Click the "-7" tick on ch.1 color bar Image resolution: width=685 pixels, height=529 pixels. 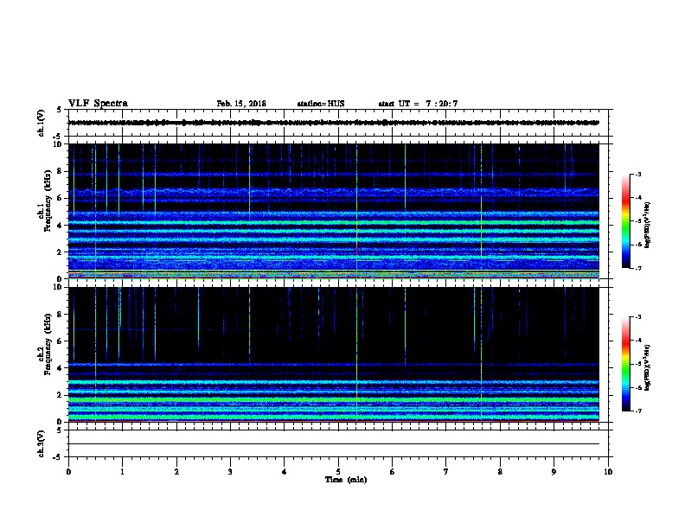tap(638, 268)
